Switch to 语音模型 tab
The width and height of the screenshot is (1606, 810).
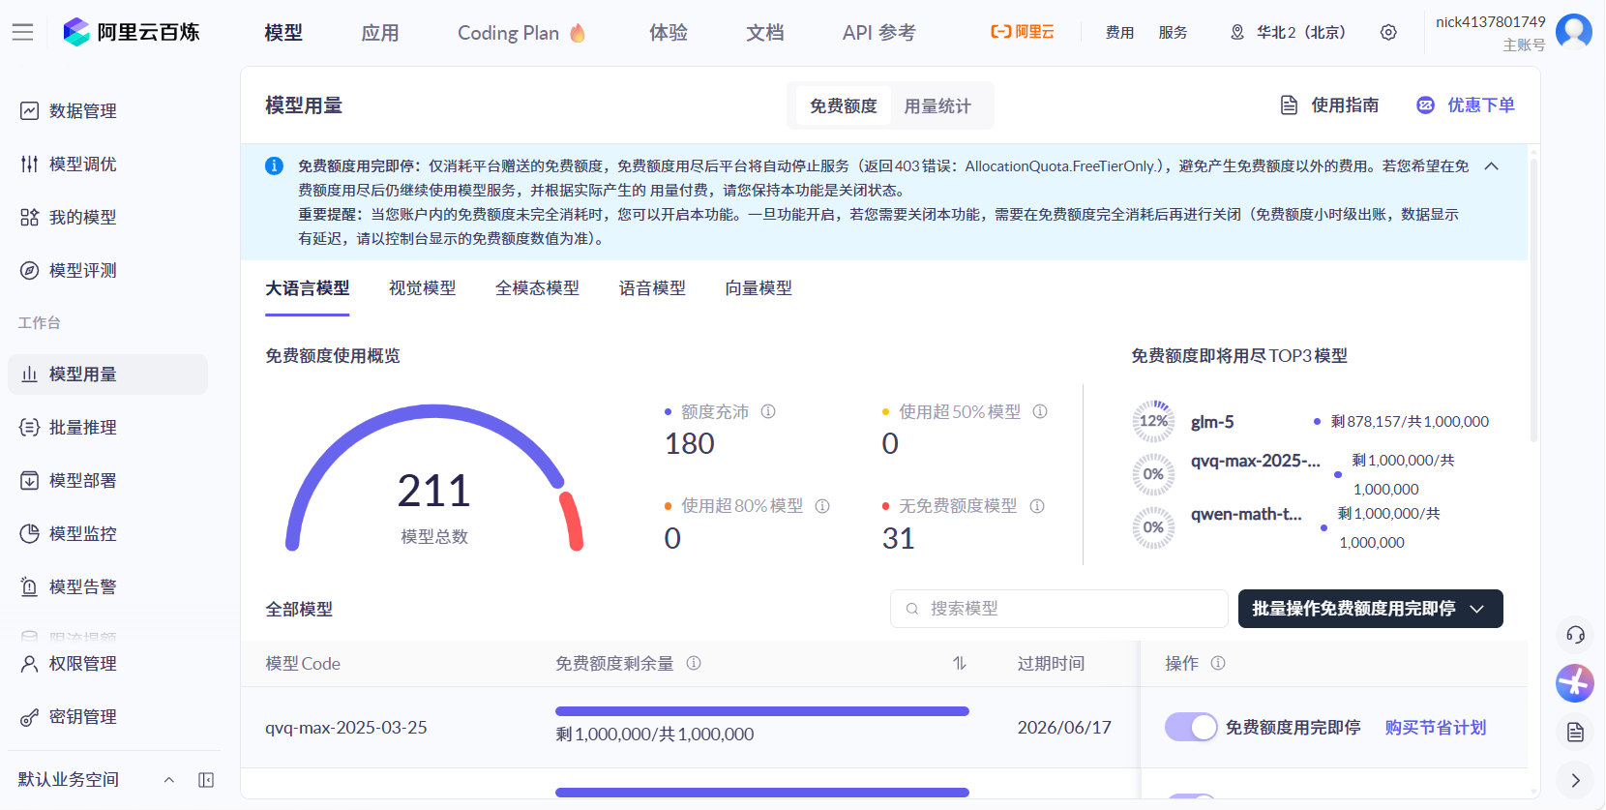click(x=653, y=288)
